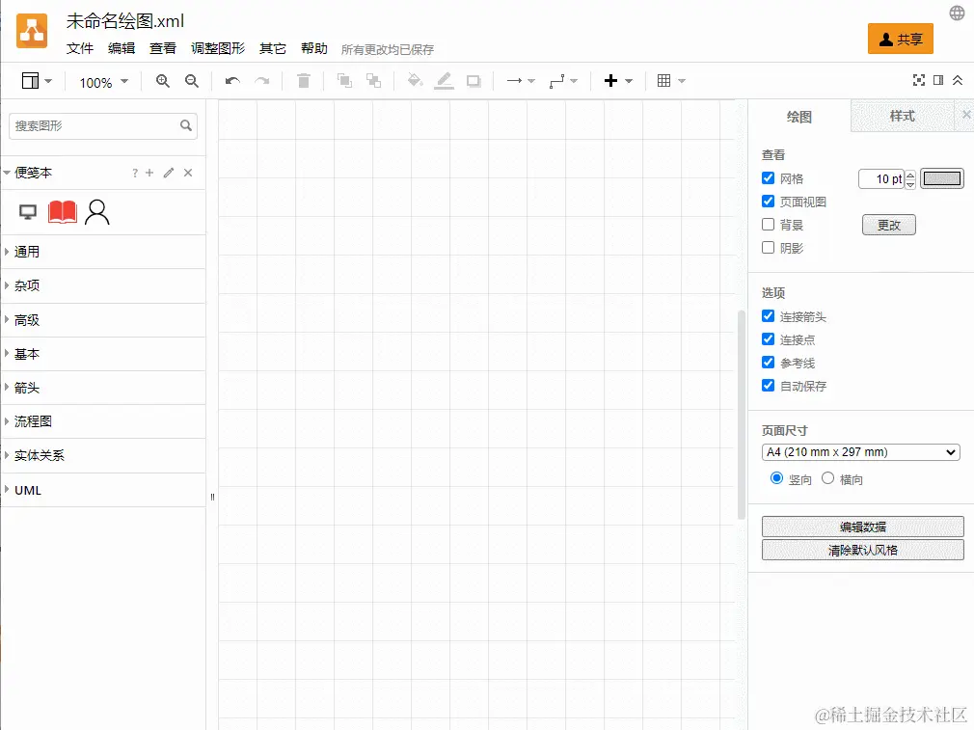
Task: Click the delete trash icon
Action: coord(304,81)
